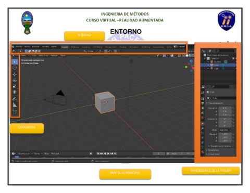This screenshot has height=193, width=250.
Task: Click the Posición X value field
Action: [225, 108]
